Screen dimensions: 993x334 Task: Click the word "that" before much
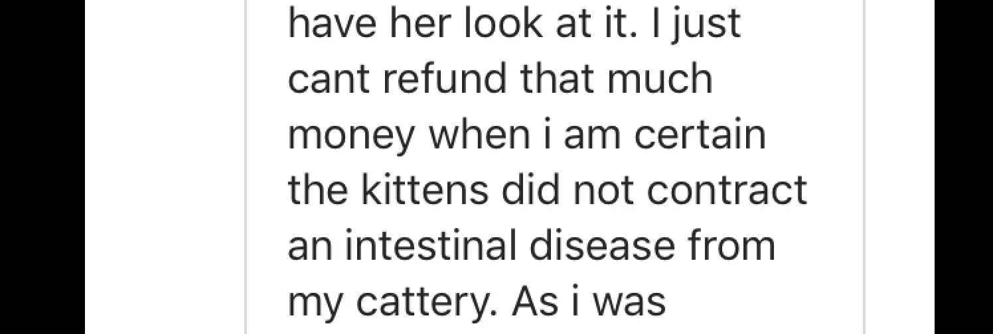click(564, 78)
